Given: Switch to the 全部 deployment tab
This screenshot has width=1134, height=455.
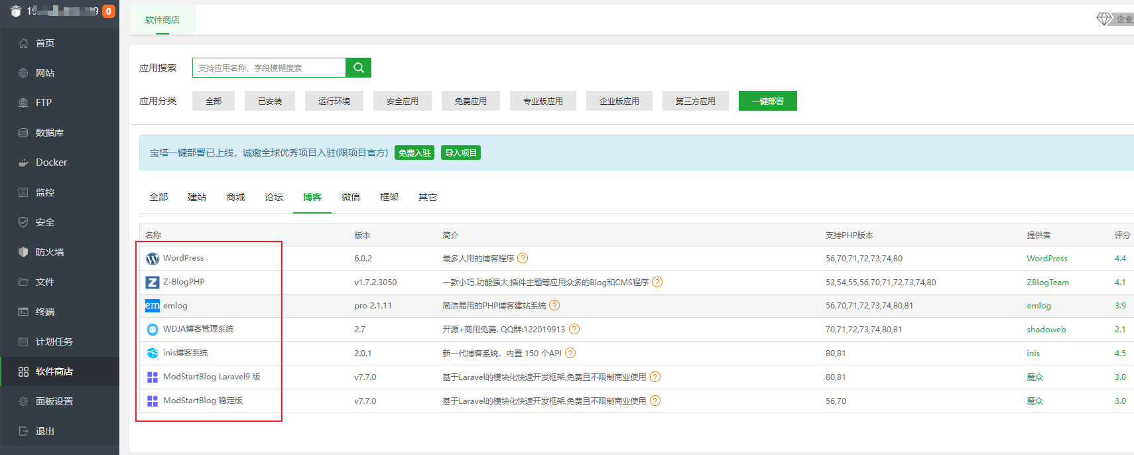Looking at the screenshot, I should [158, 197].
